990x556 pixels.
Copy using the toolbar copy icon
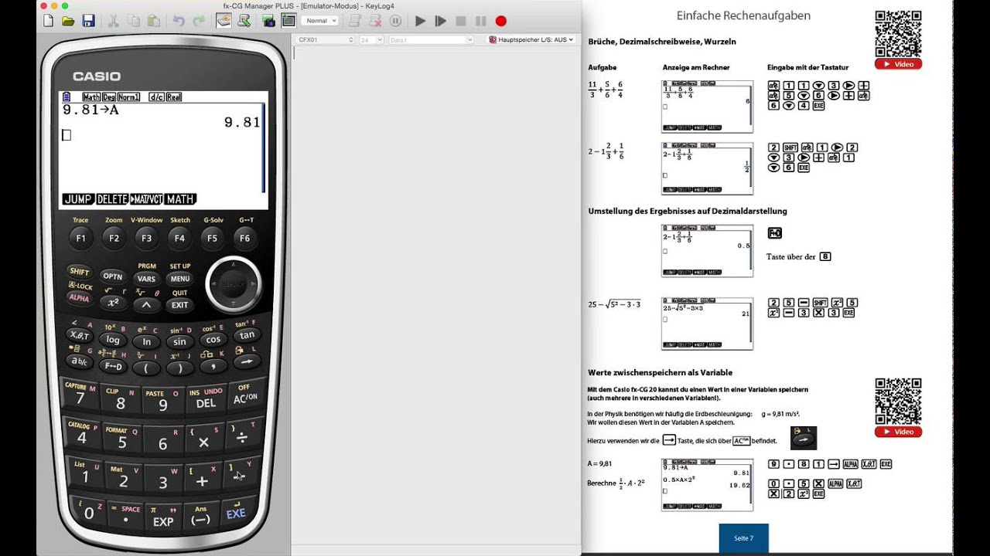click(135, 21)
